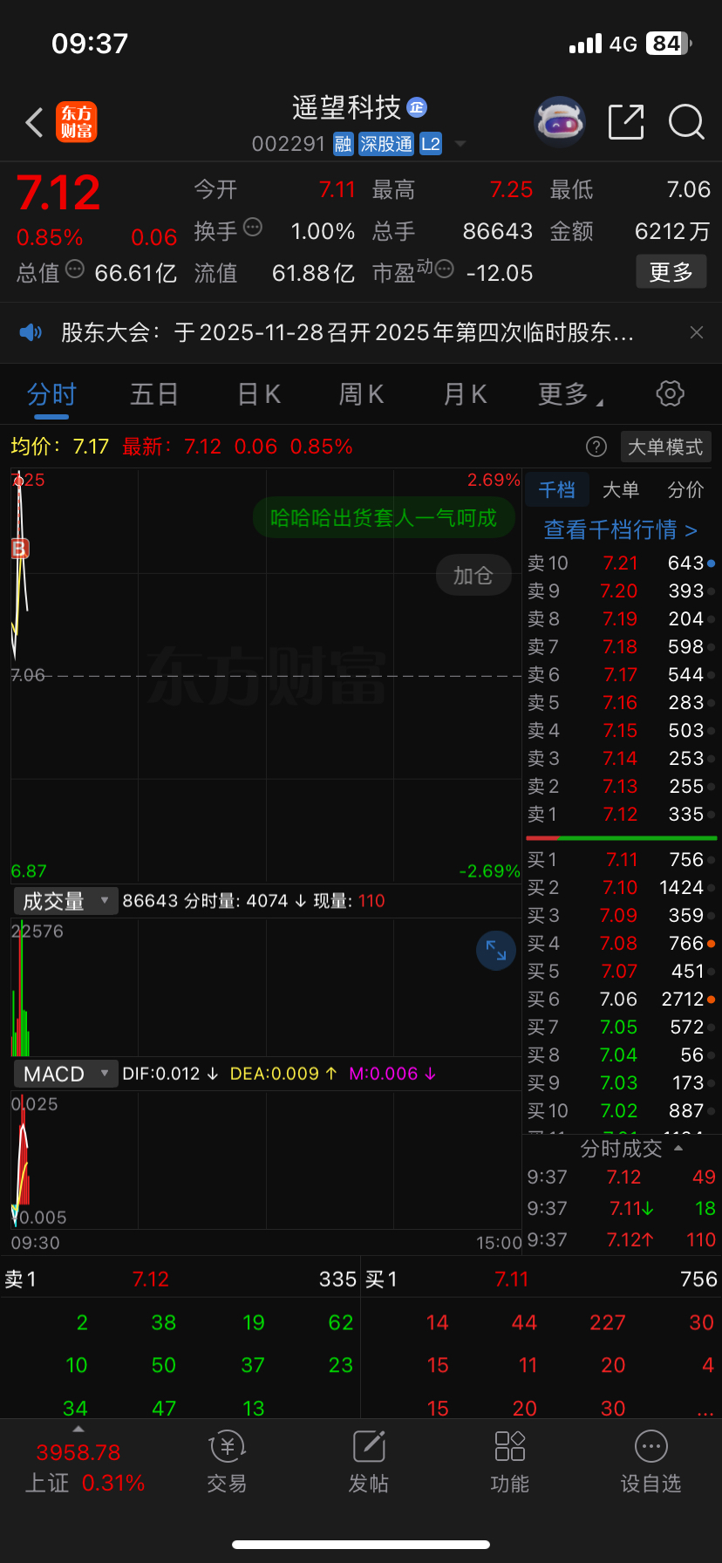Tap the info icon beside 市盈

tap(444, 269)
